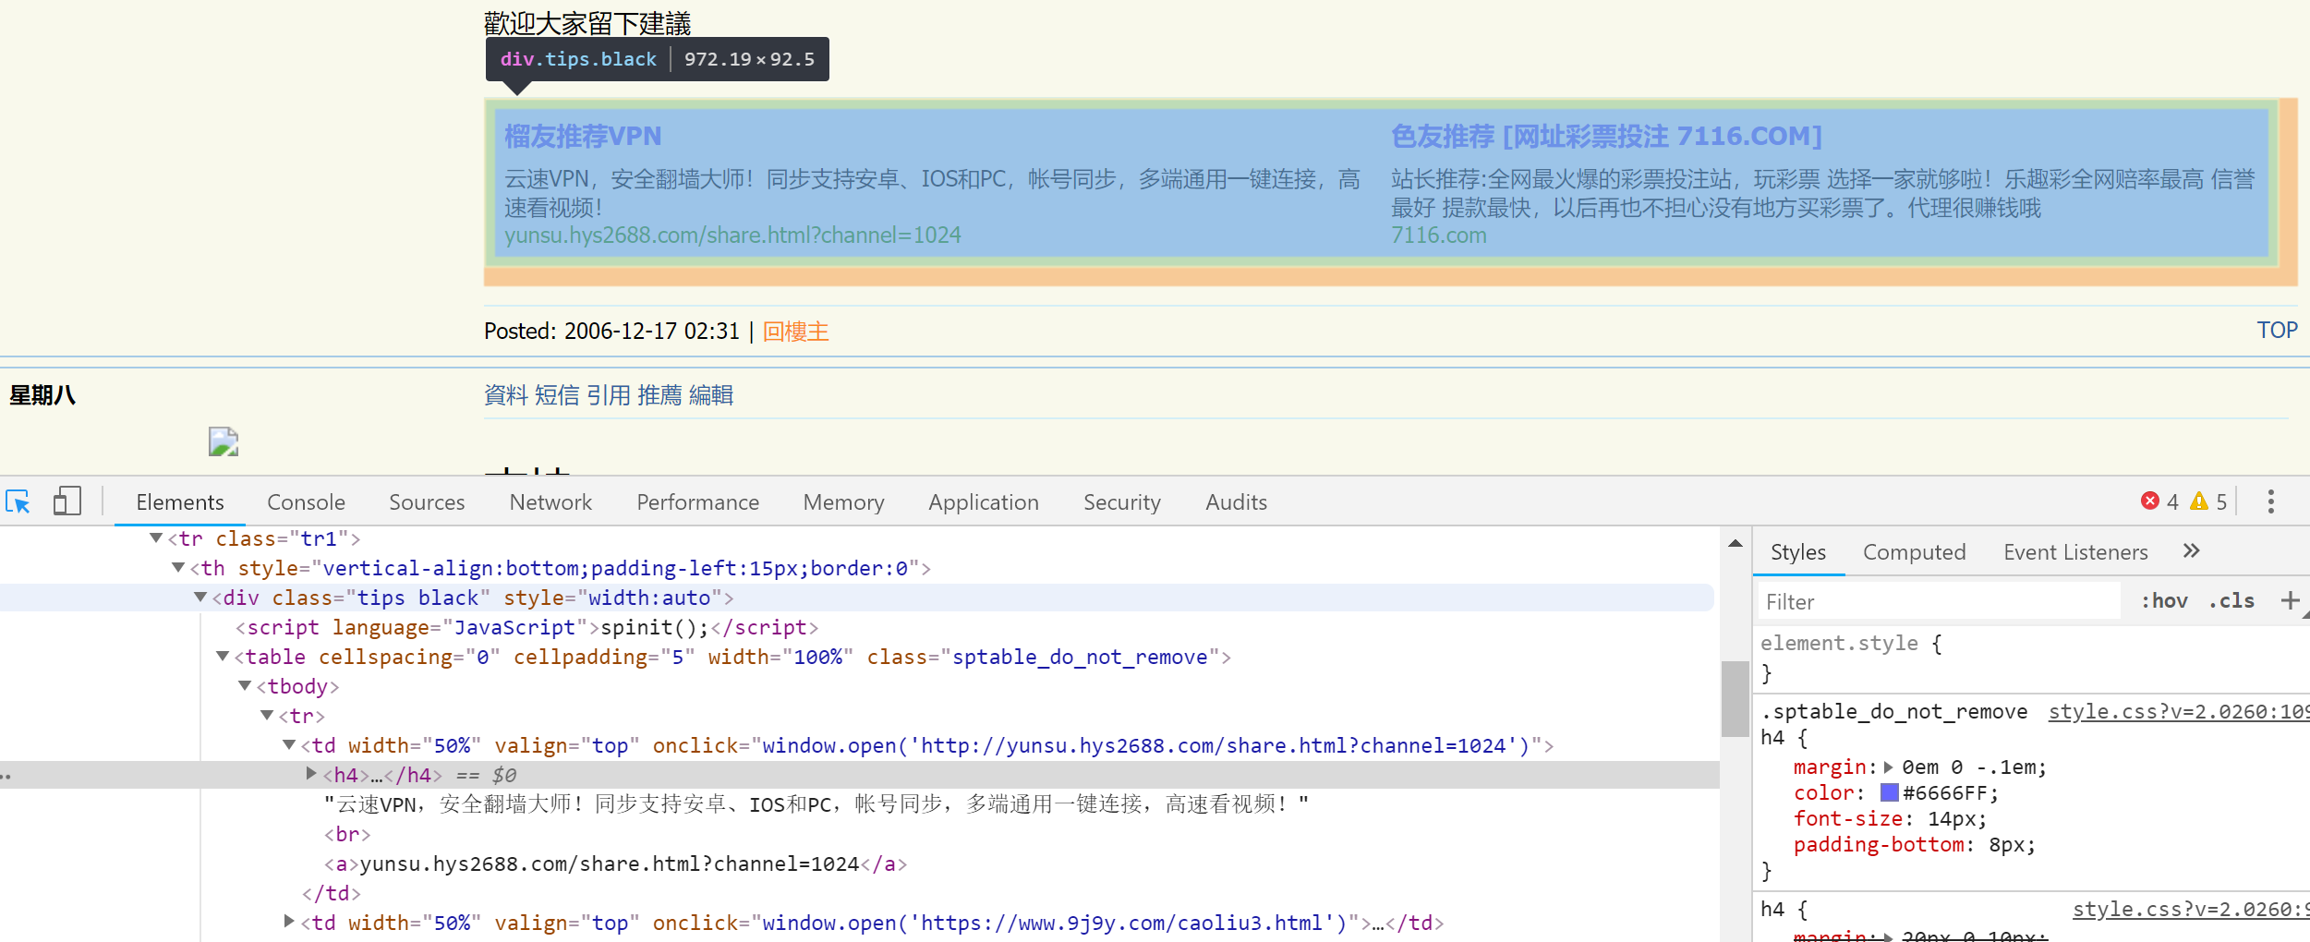The image size is (2310, 942).
Task: Click the 回樓主 link
Action: click(x=795, y=331)
